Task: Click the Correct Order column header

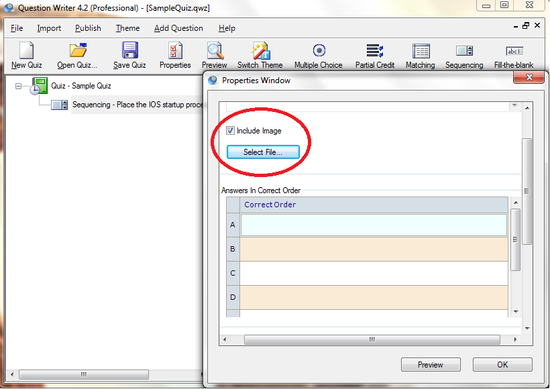Action: coord(374,205)
